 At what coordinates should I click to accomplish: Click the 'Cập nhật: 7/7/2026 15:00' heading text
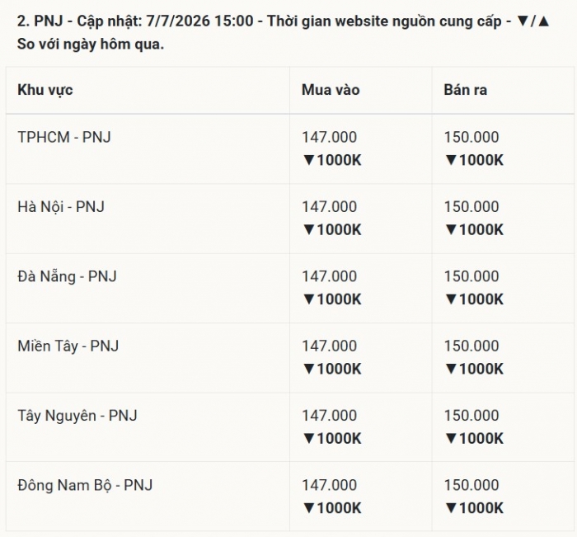coord(165,21)
